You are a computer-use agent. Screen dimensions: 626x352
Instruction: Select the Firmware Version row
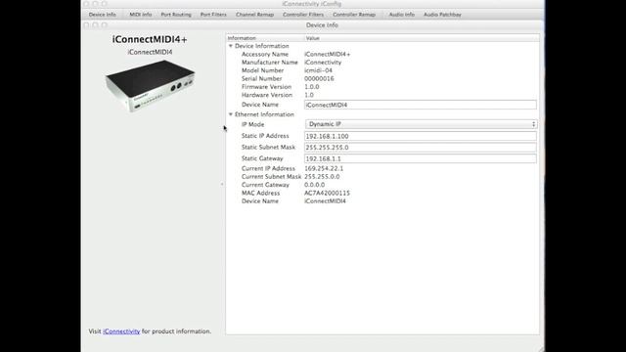(382, 87)
